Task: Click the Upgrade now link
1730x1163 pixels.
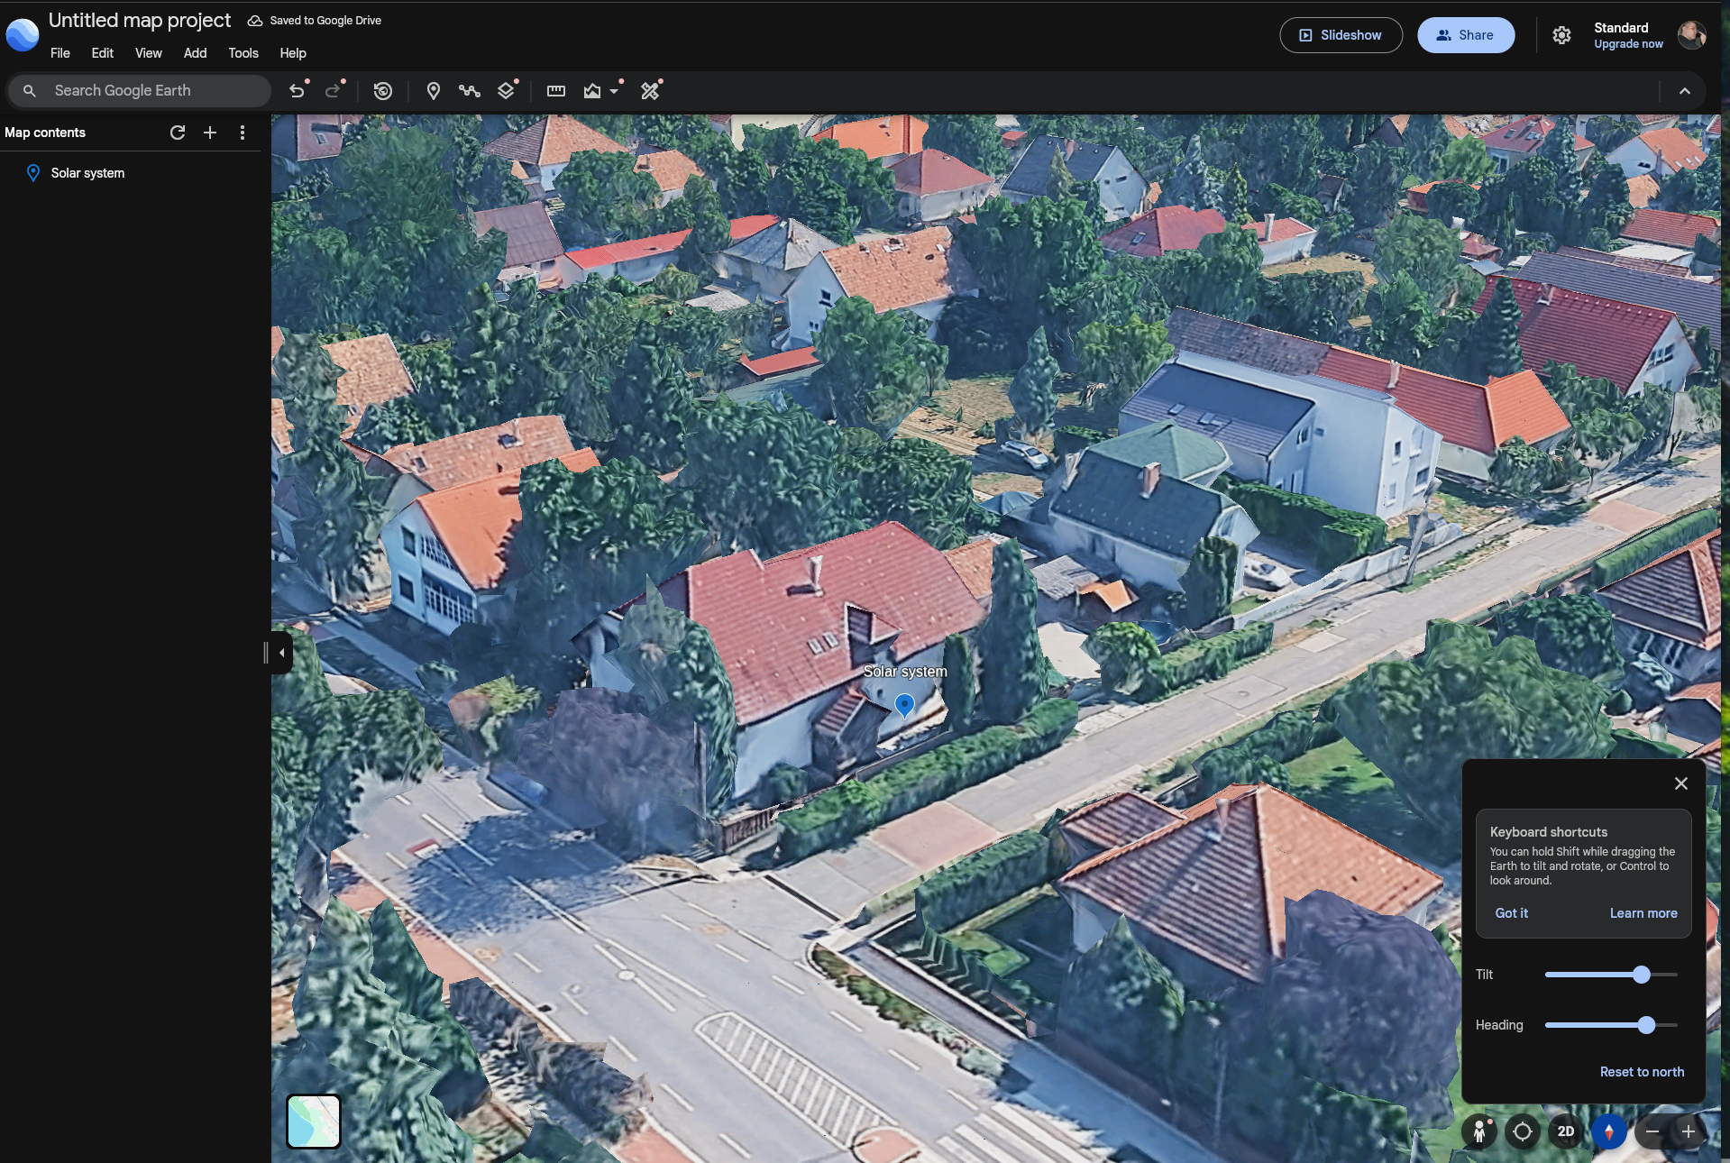Action: point(1628,44)
